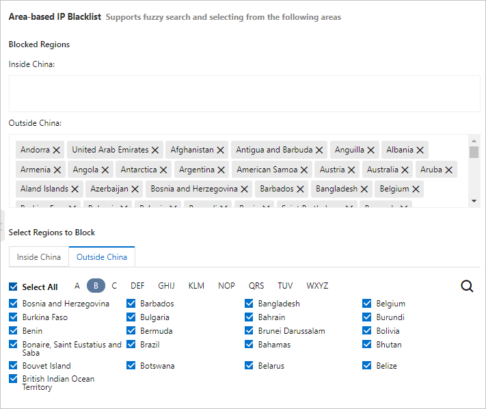This screenshot has height=409, width=486.
Task: Untick British Indian Ocean Territory checkbox
Action: 14,379
